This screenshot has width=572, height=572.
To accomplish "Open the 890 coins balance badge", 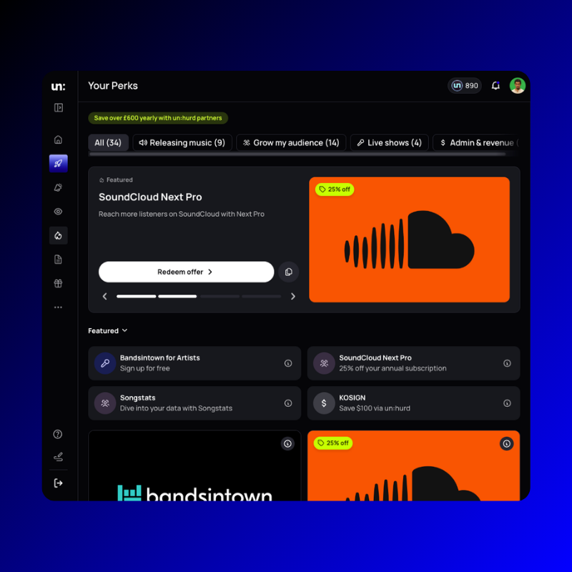I will click(x=465, y=86).
